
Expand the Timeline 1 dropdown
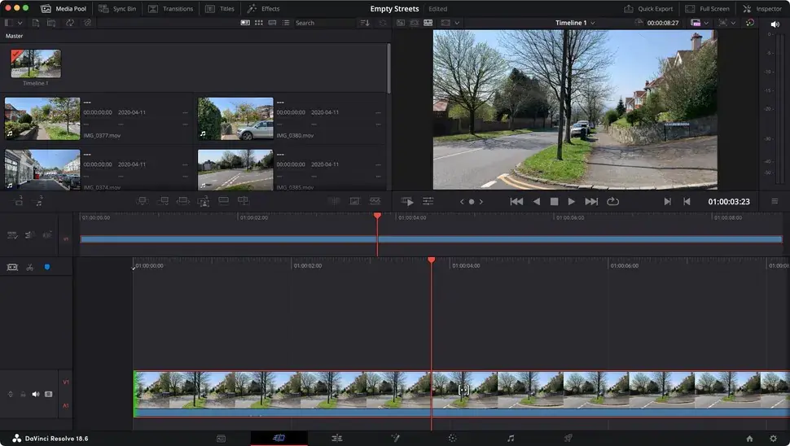pyautogui.click(x=575, y=23)
